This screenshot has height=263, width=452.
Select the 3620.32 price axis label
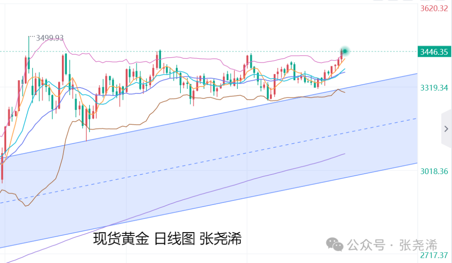click(x=434, y=8)
